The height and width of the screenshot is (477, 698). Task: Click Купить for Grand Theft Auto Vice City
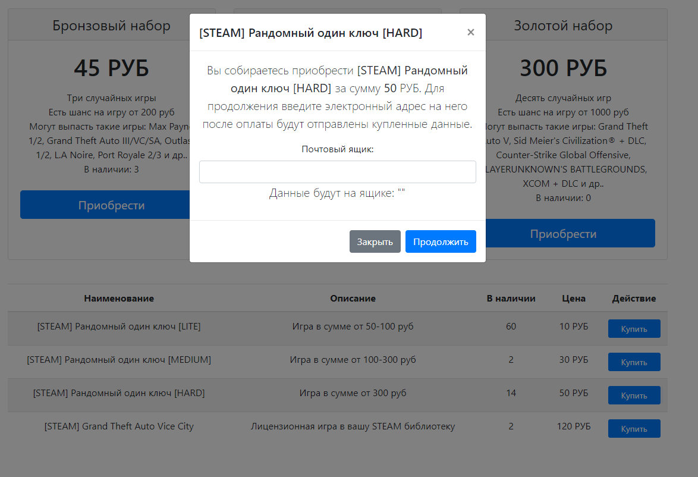(634, 428)
